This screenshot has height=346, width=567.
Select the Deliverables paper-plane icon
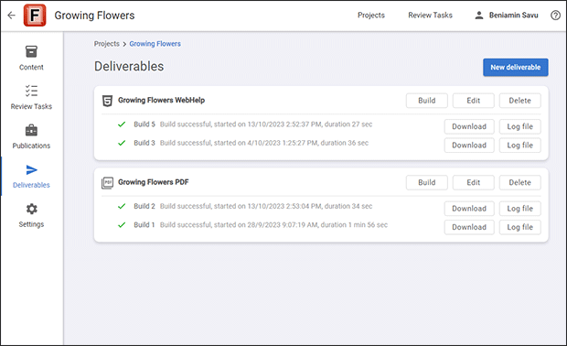pyautogui.click(x=31, y=169)
